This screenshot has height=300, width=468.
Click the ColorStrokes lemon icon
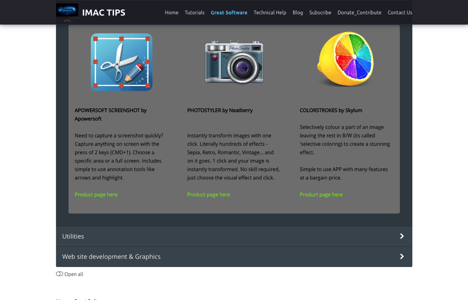346,59
